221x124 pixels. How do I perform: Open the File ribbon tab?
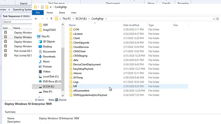tap(38, 13)
